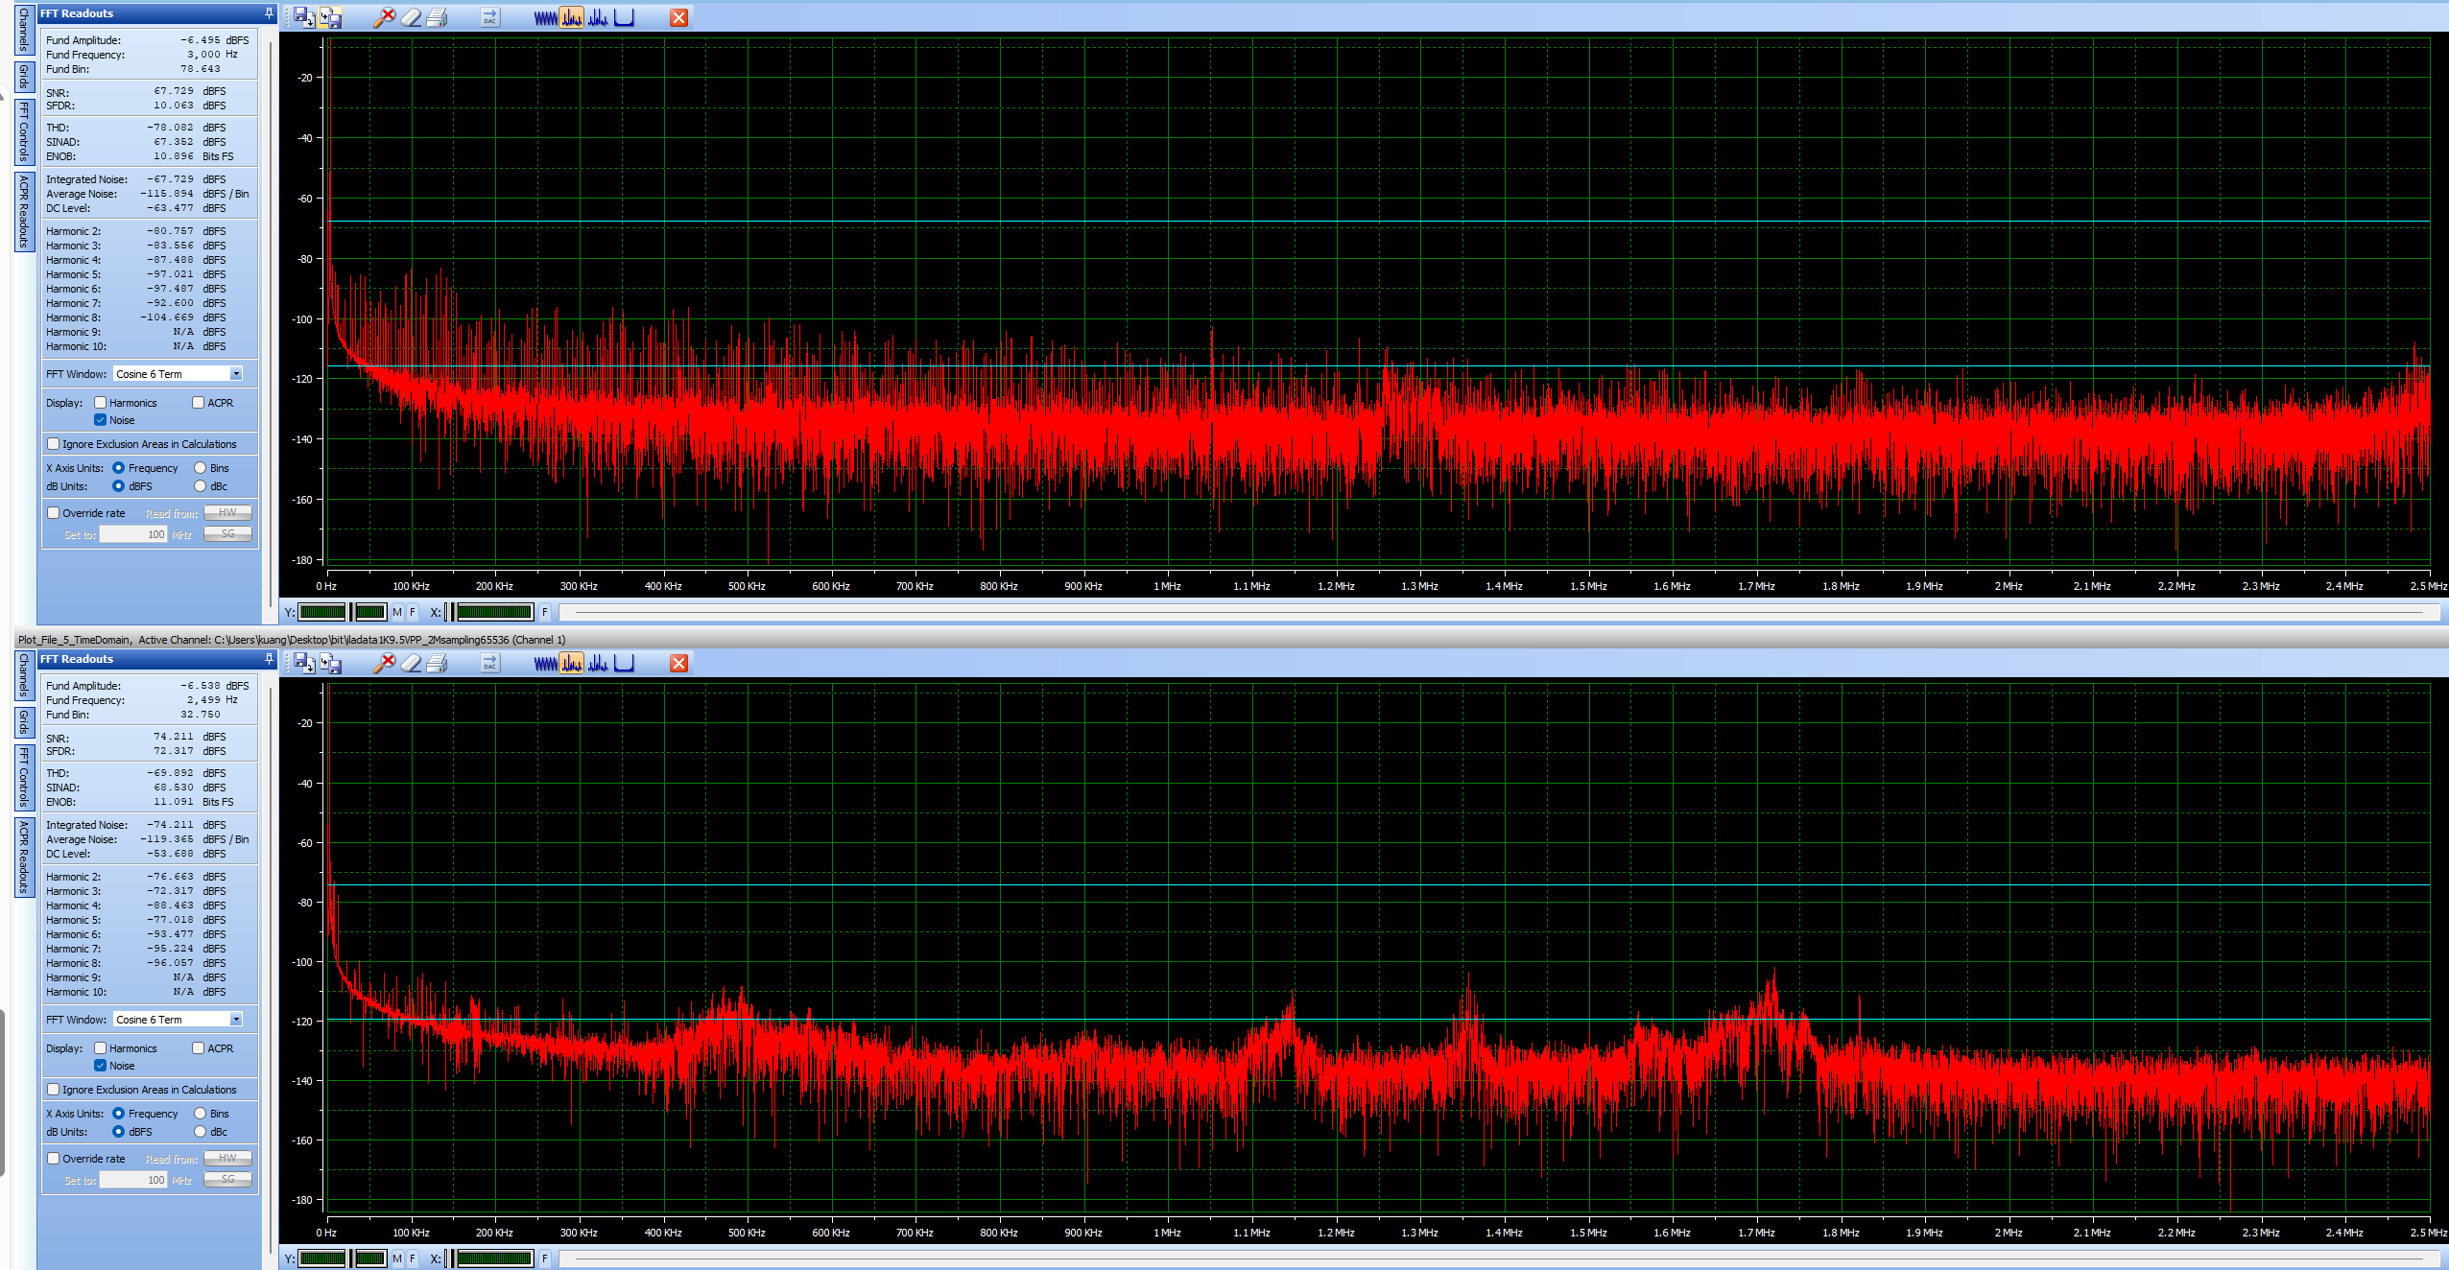Open FFT Window dropdown in top panel
The image size is (2449, 1270).
(236, 374)
